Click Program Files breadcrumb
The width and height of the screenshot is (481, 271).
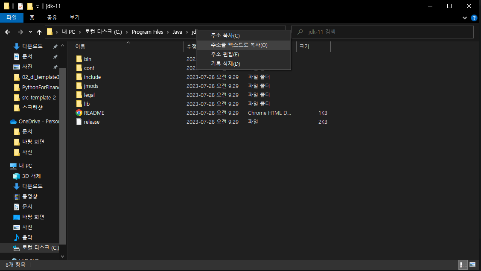point(148,32)
